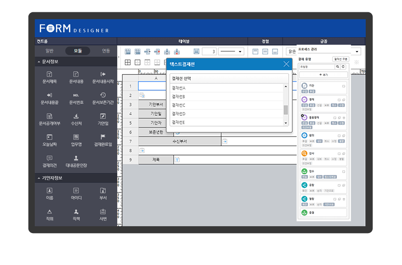
Task: Select the 문서제목 module icon
Action: pyautogui.click(x=50, y=75)
